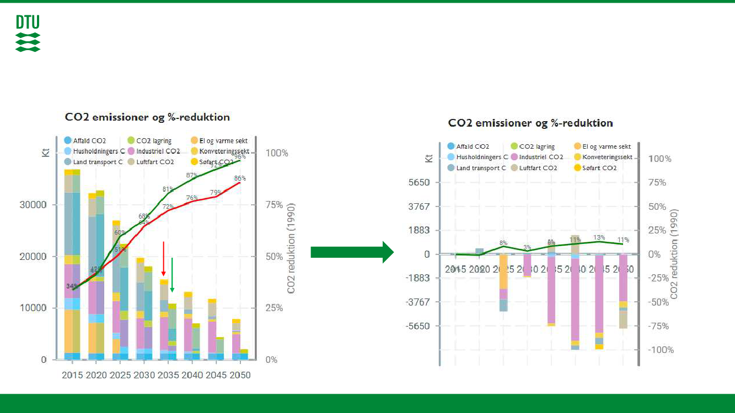Click the -100% tick on right chart
This screenshot has width=735, height=413.
[x=661, y=350]
